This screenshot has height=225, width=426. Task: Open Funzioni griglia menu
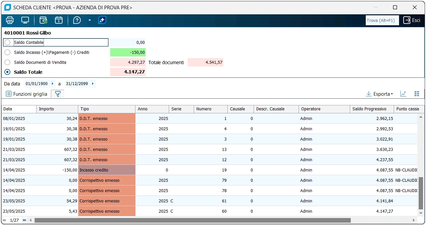point(27,94)
